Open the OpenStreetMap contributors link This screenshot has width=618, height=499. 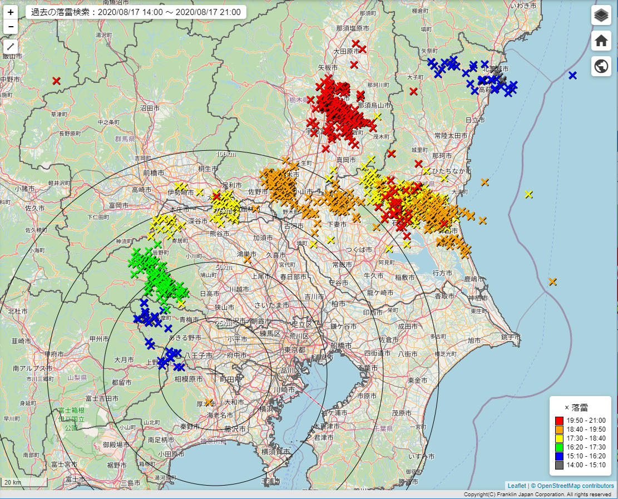[575, 486]
